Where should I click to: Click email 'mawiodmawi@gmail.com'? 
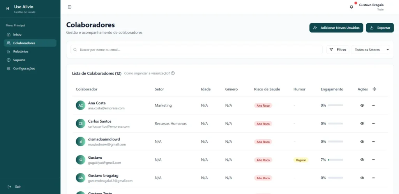pos(107,145)
